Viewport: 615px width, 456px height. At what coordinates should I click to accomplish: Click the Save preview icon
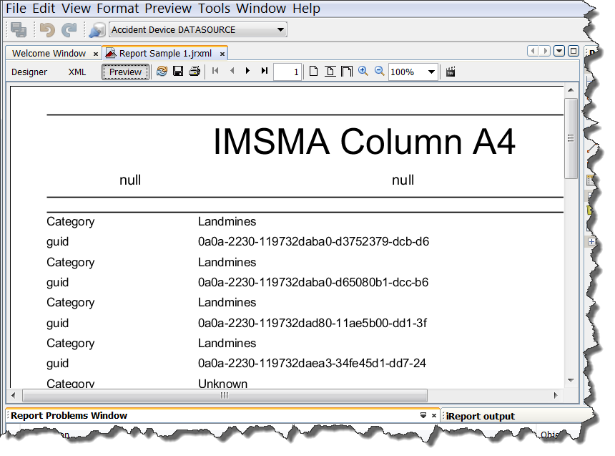(x=177, y=71)
